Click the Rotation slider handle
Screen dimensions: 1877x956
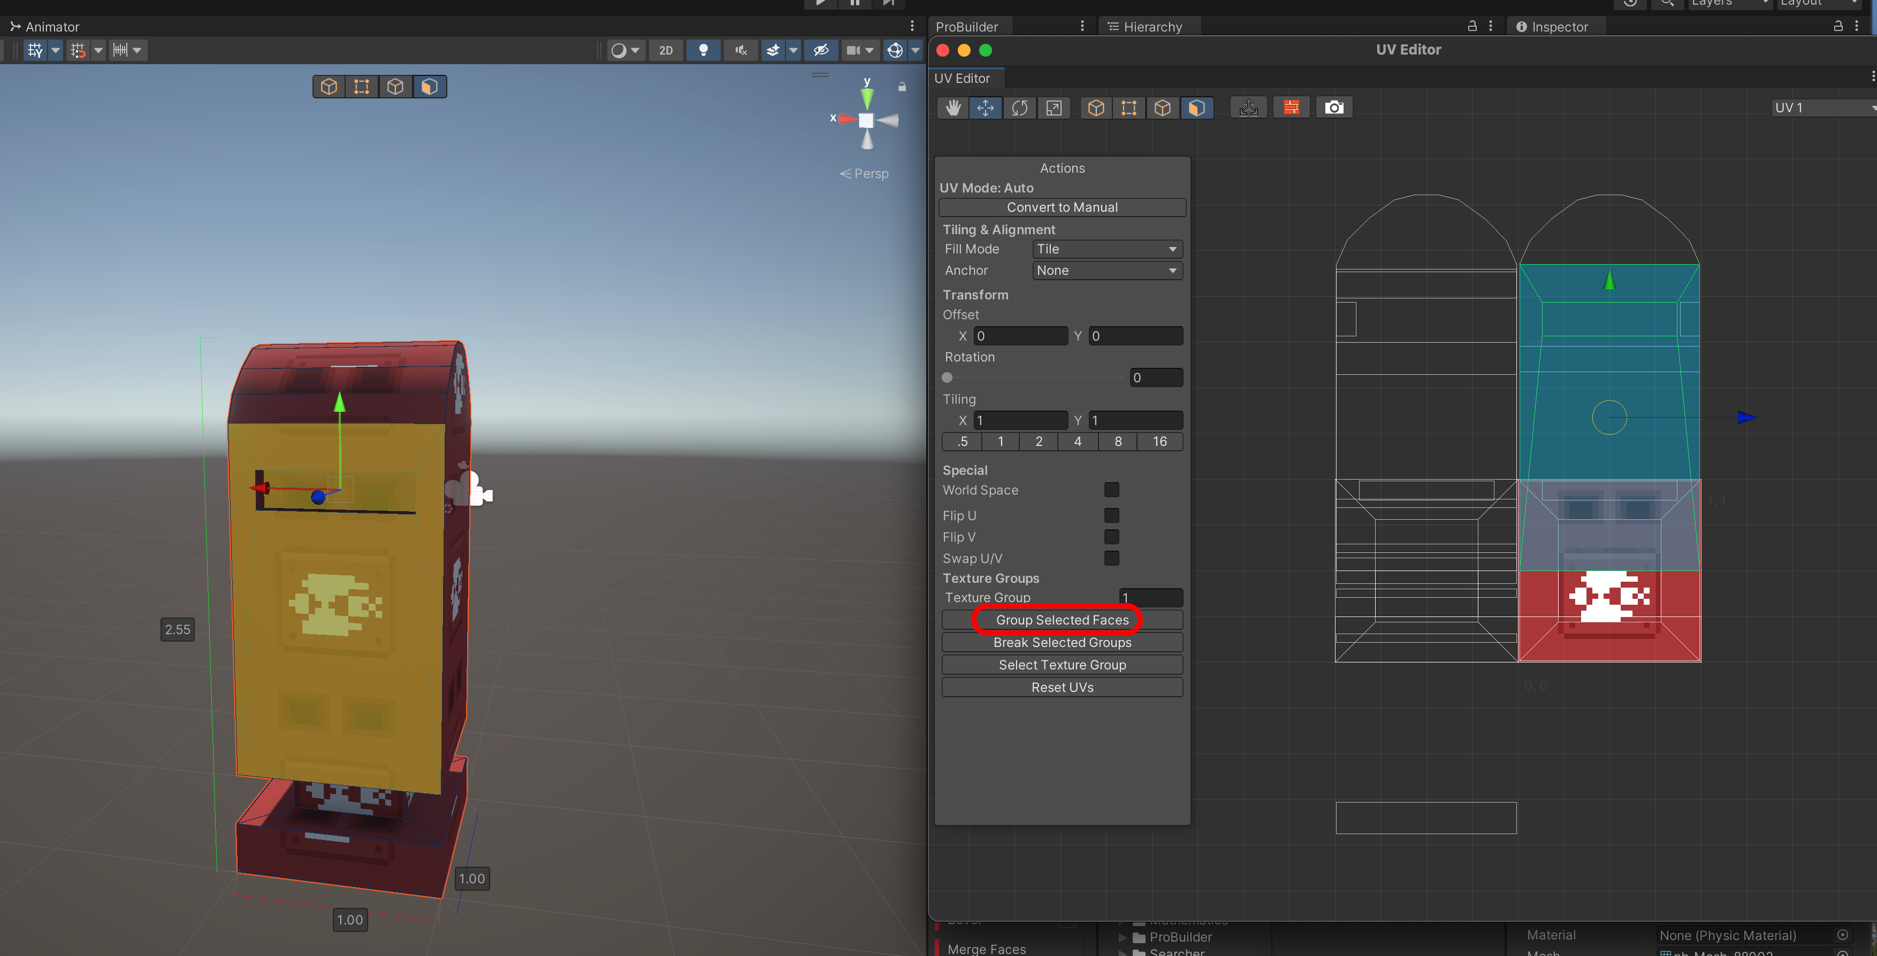point(947,378)
